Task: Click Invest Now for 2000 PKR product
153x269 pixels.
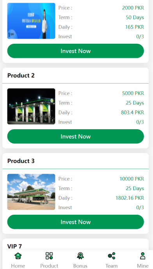Action: pos(75,51)
